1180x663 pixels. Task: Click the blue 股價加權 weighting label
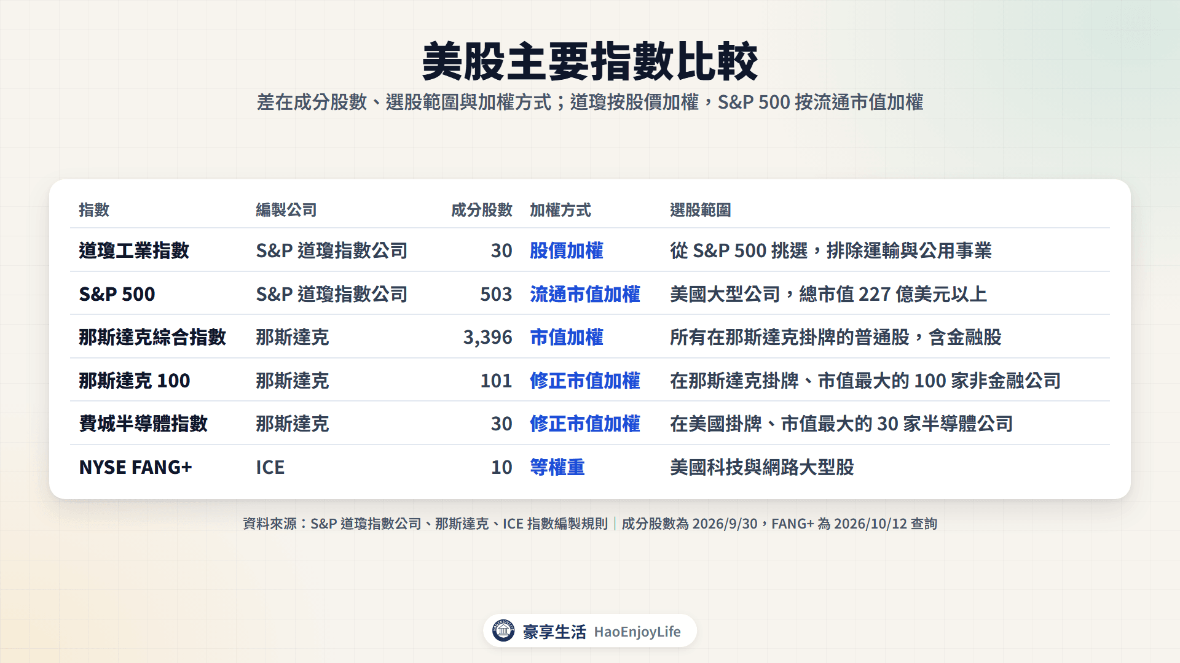[567, 250]
